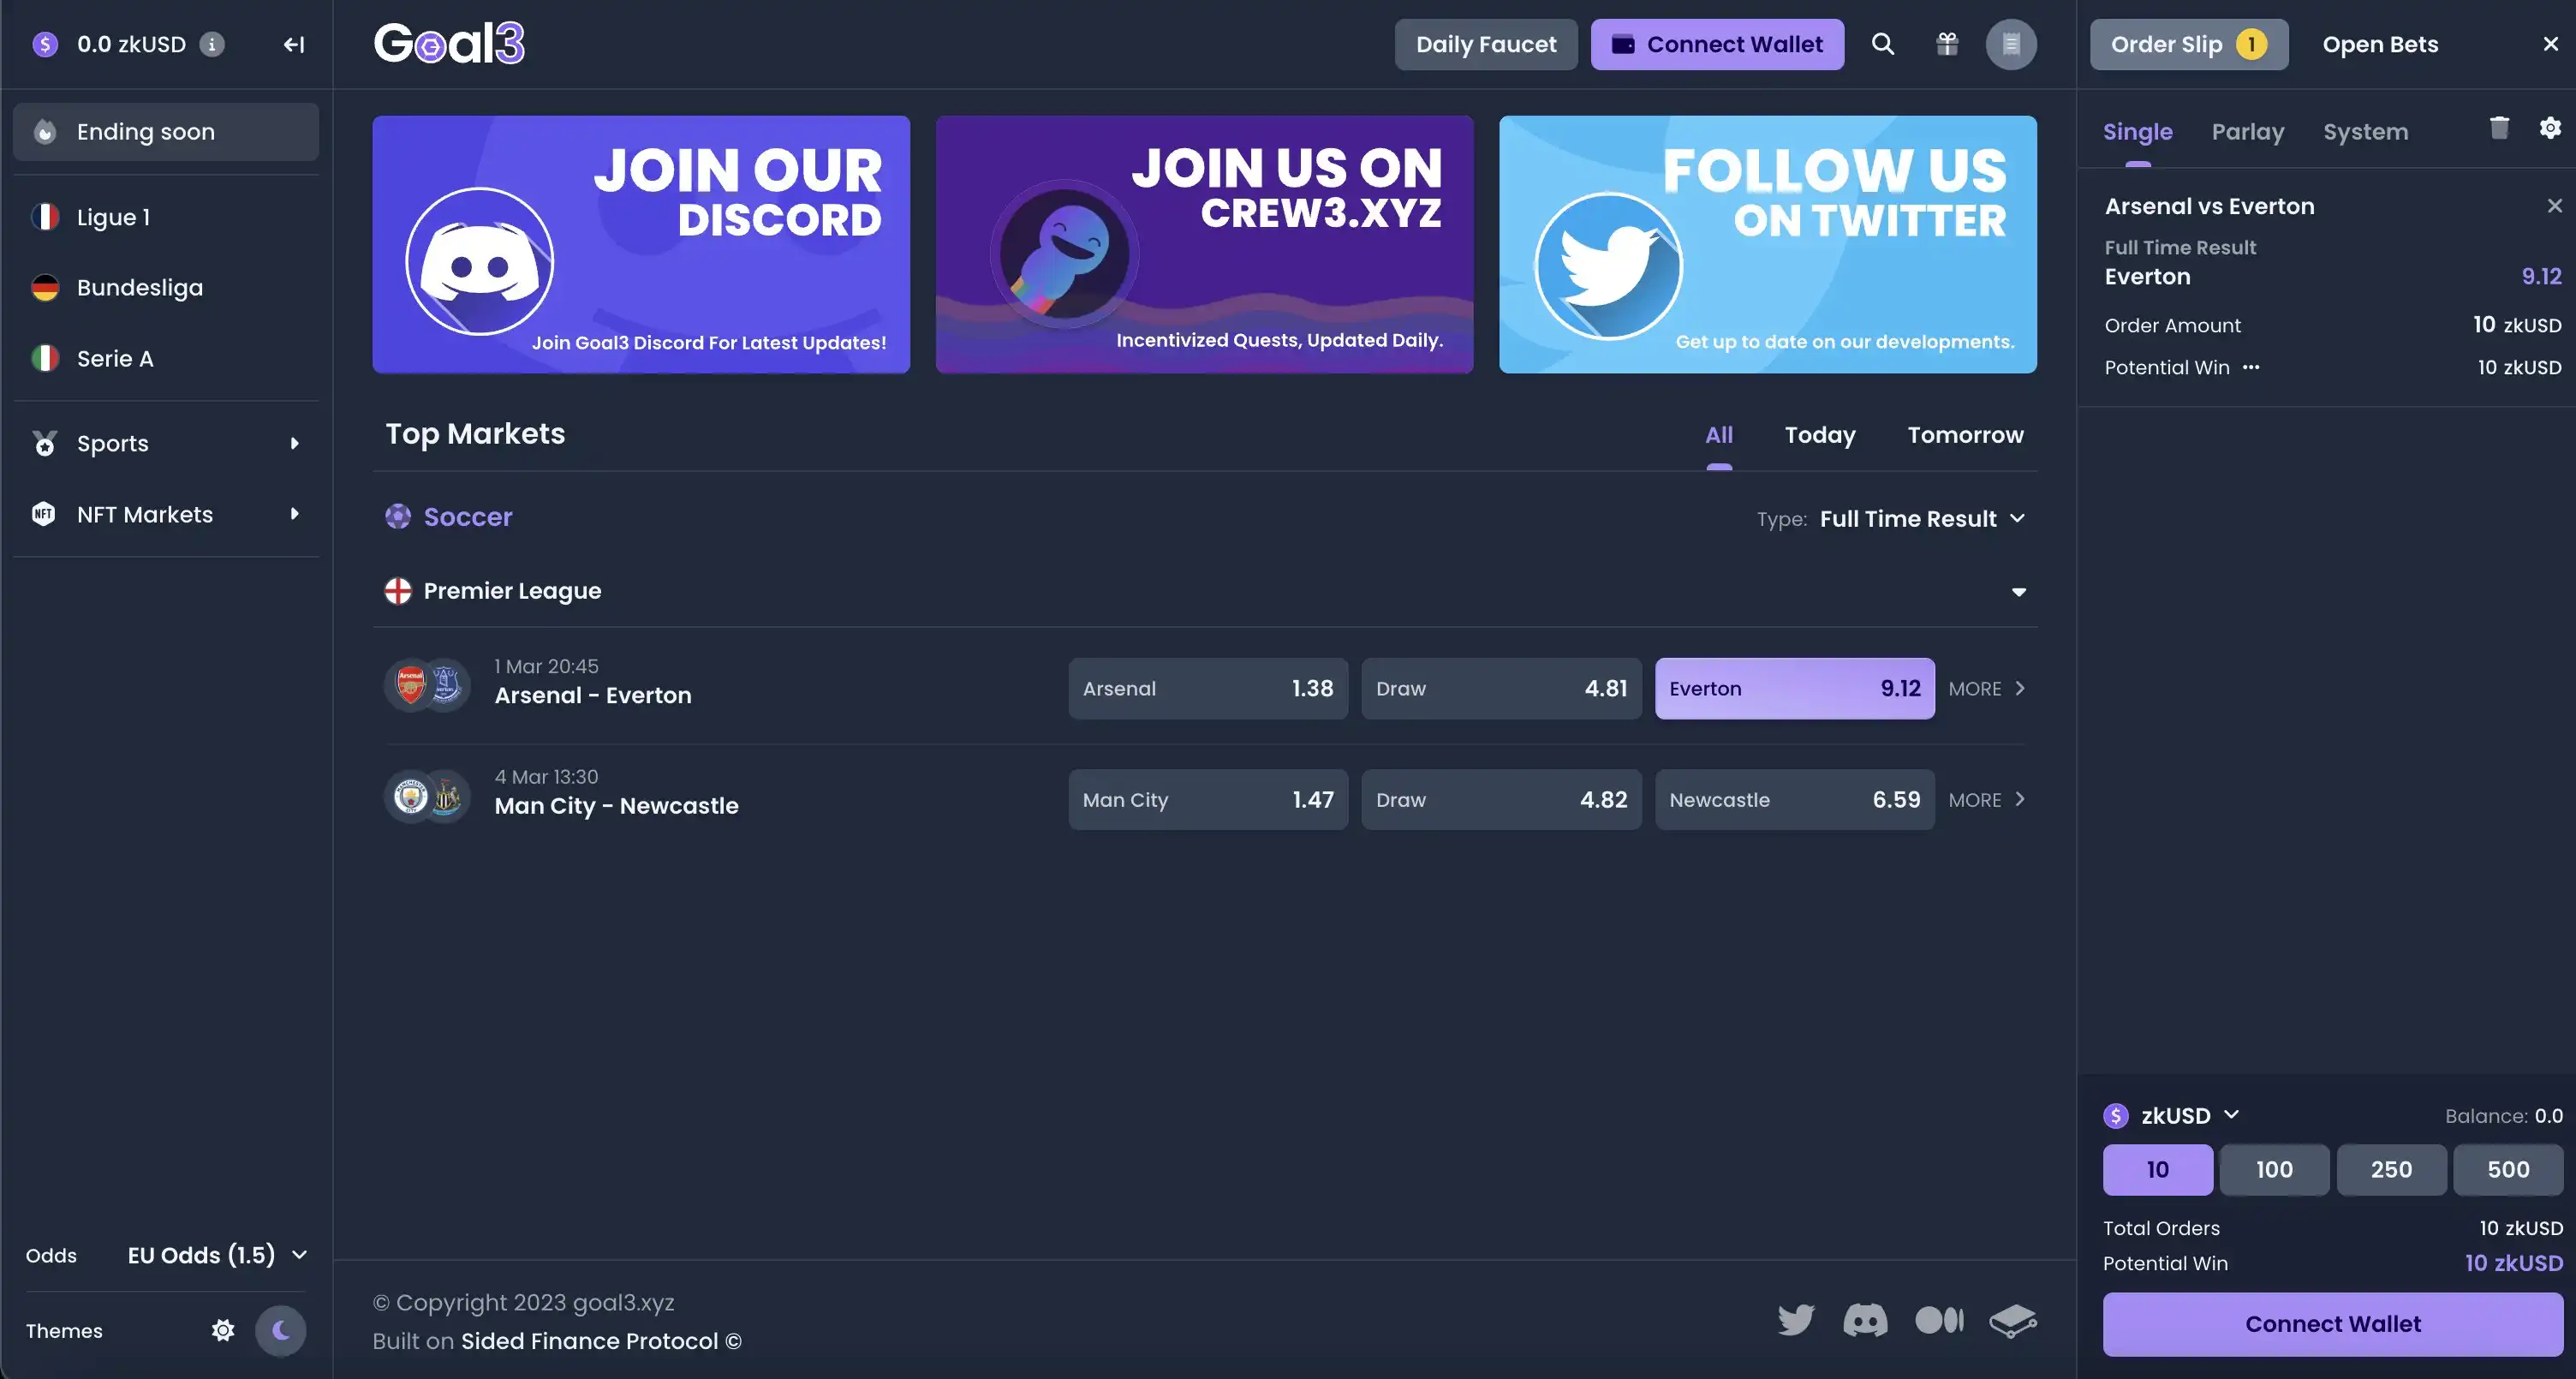Open the Sided Finance Protocol link
2576x1379 pixels.
click(601, 1341)
